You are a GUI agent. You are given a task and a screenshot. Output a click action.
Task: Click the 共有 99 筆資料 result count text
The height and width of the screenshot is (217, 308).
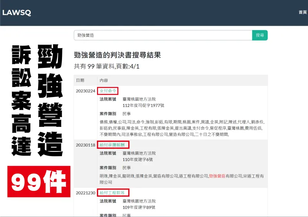(94, 66)
